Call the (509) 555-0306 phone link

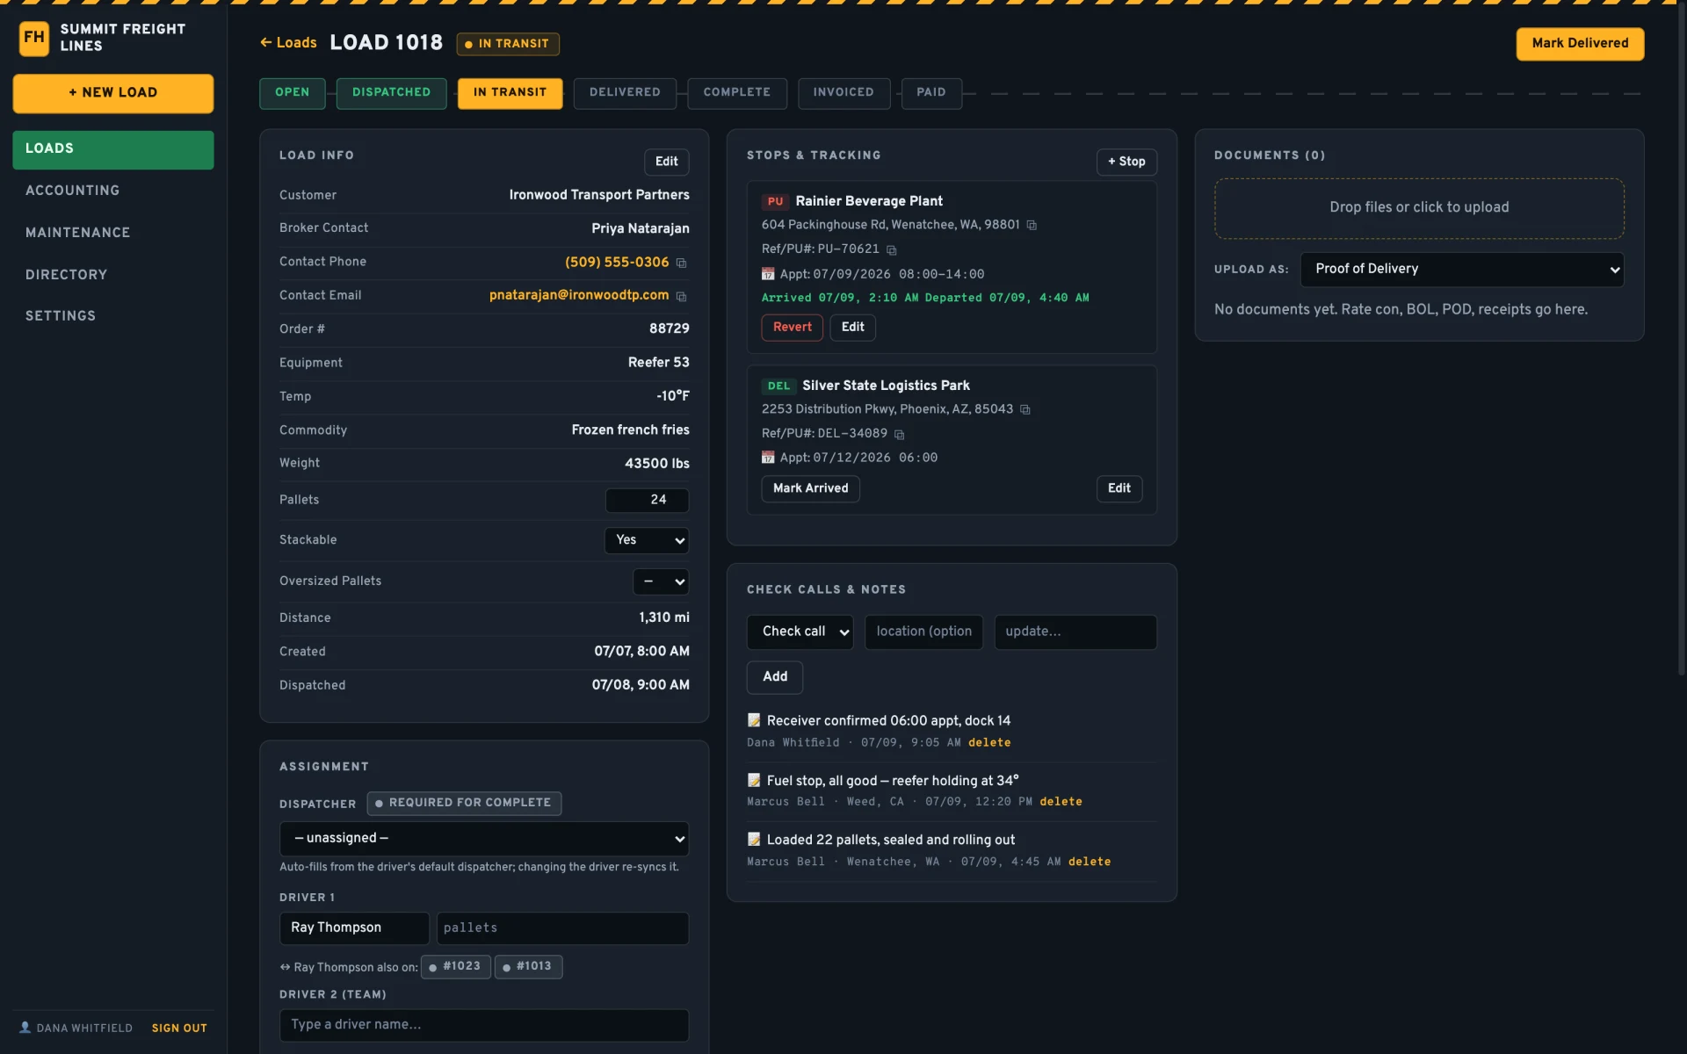(617, 263)
